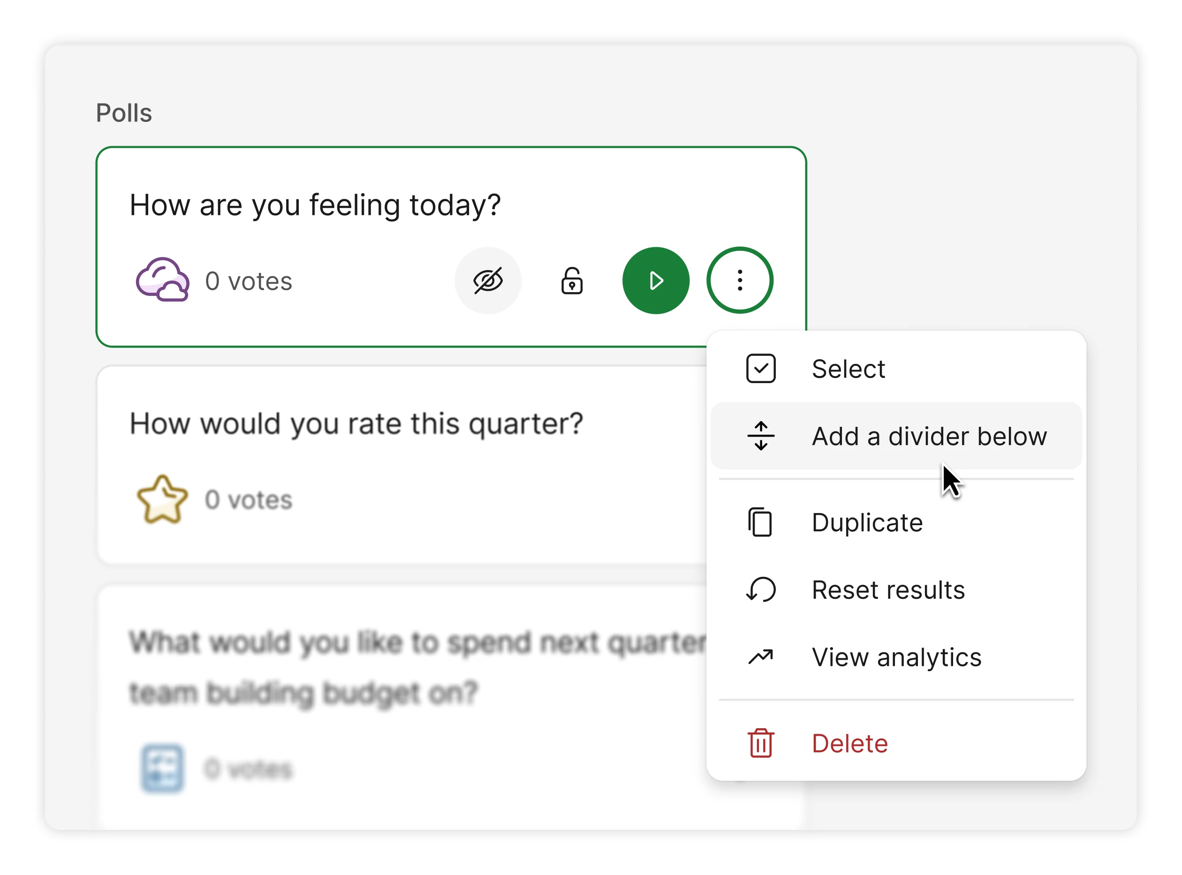Click the red trash can icon
1182x875 pixels.
(761, 743)
